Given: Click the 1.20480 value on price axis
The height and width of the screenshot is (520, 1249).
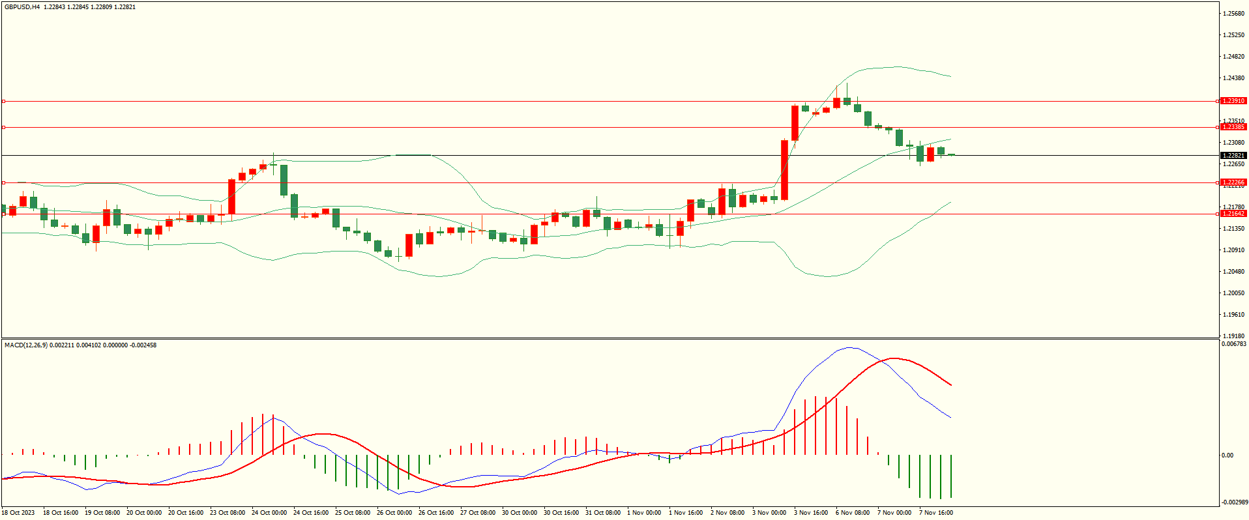Looking at the screenshot, I should (x=1234, y=272).
